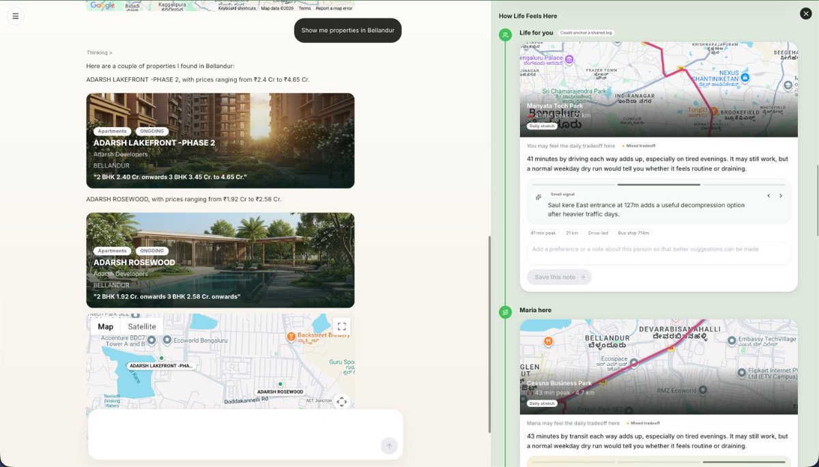Image resolution: width=819 pixels, height=467 pixels.
Task: Click the 21 km chip
Action: 572,233
